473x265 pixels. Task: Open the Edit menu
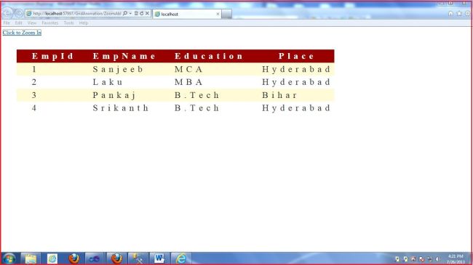click(x=18, y=23)
